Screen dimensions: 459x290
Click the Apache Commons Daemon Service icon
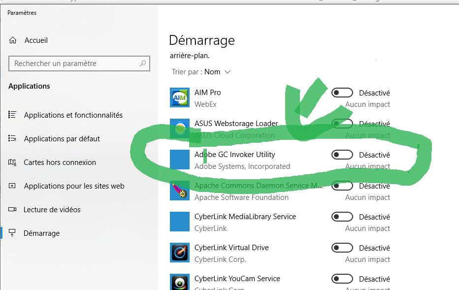click(180, 191)
